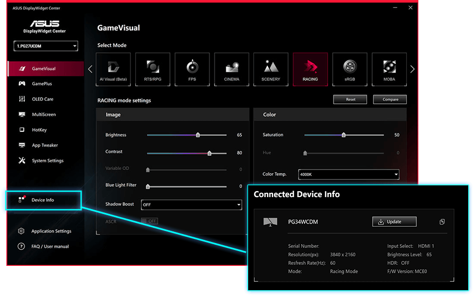Open the Shadow Boost dropdown
This screenshot has height=295, width=473.
tap(191, 204)
